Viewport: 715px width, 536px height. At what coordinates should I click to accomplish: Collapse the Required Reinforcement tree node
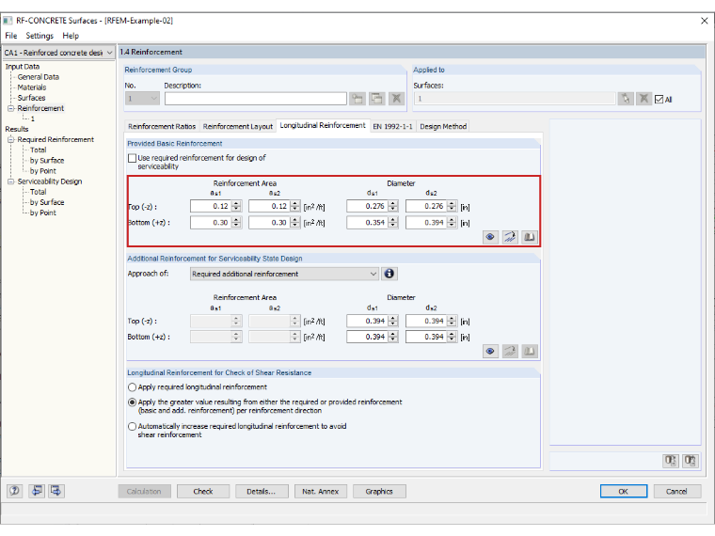tap(10, 139)
